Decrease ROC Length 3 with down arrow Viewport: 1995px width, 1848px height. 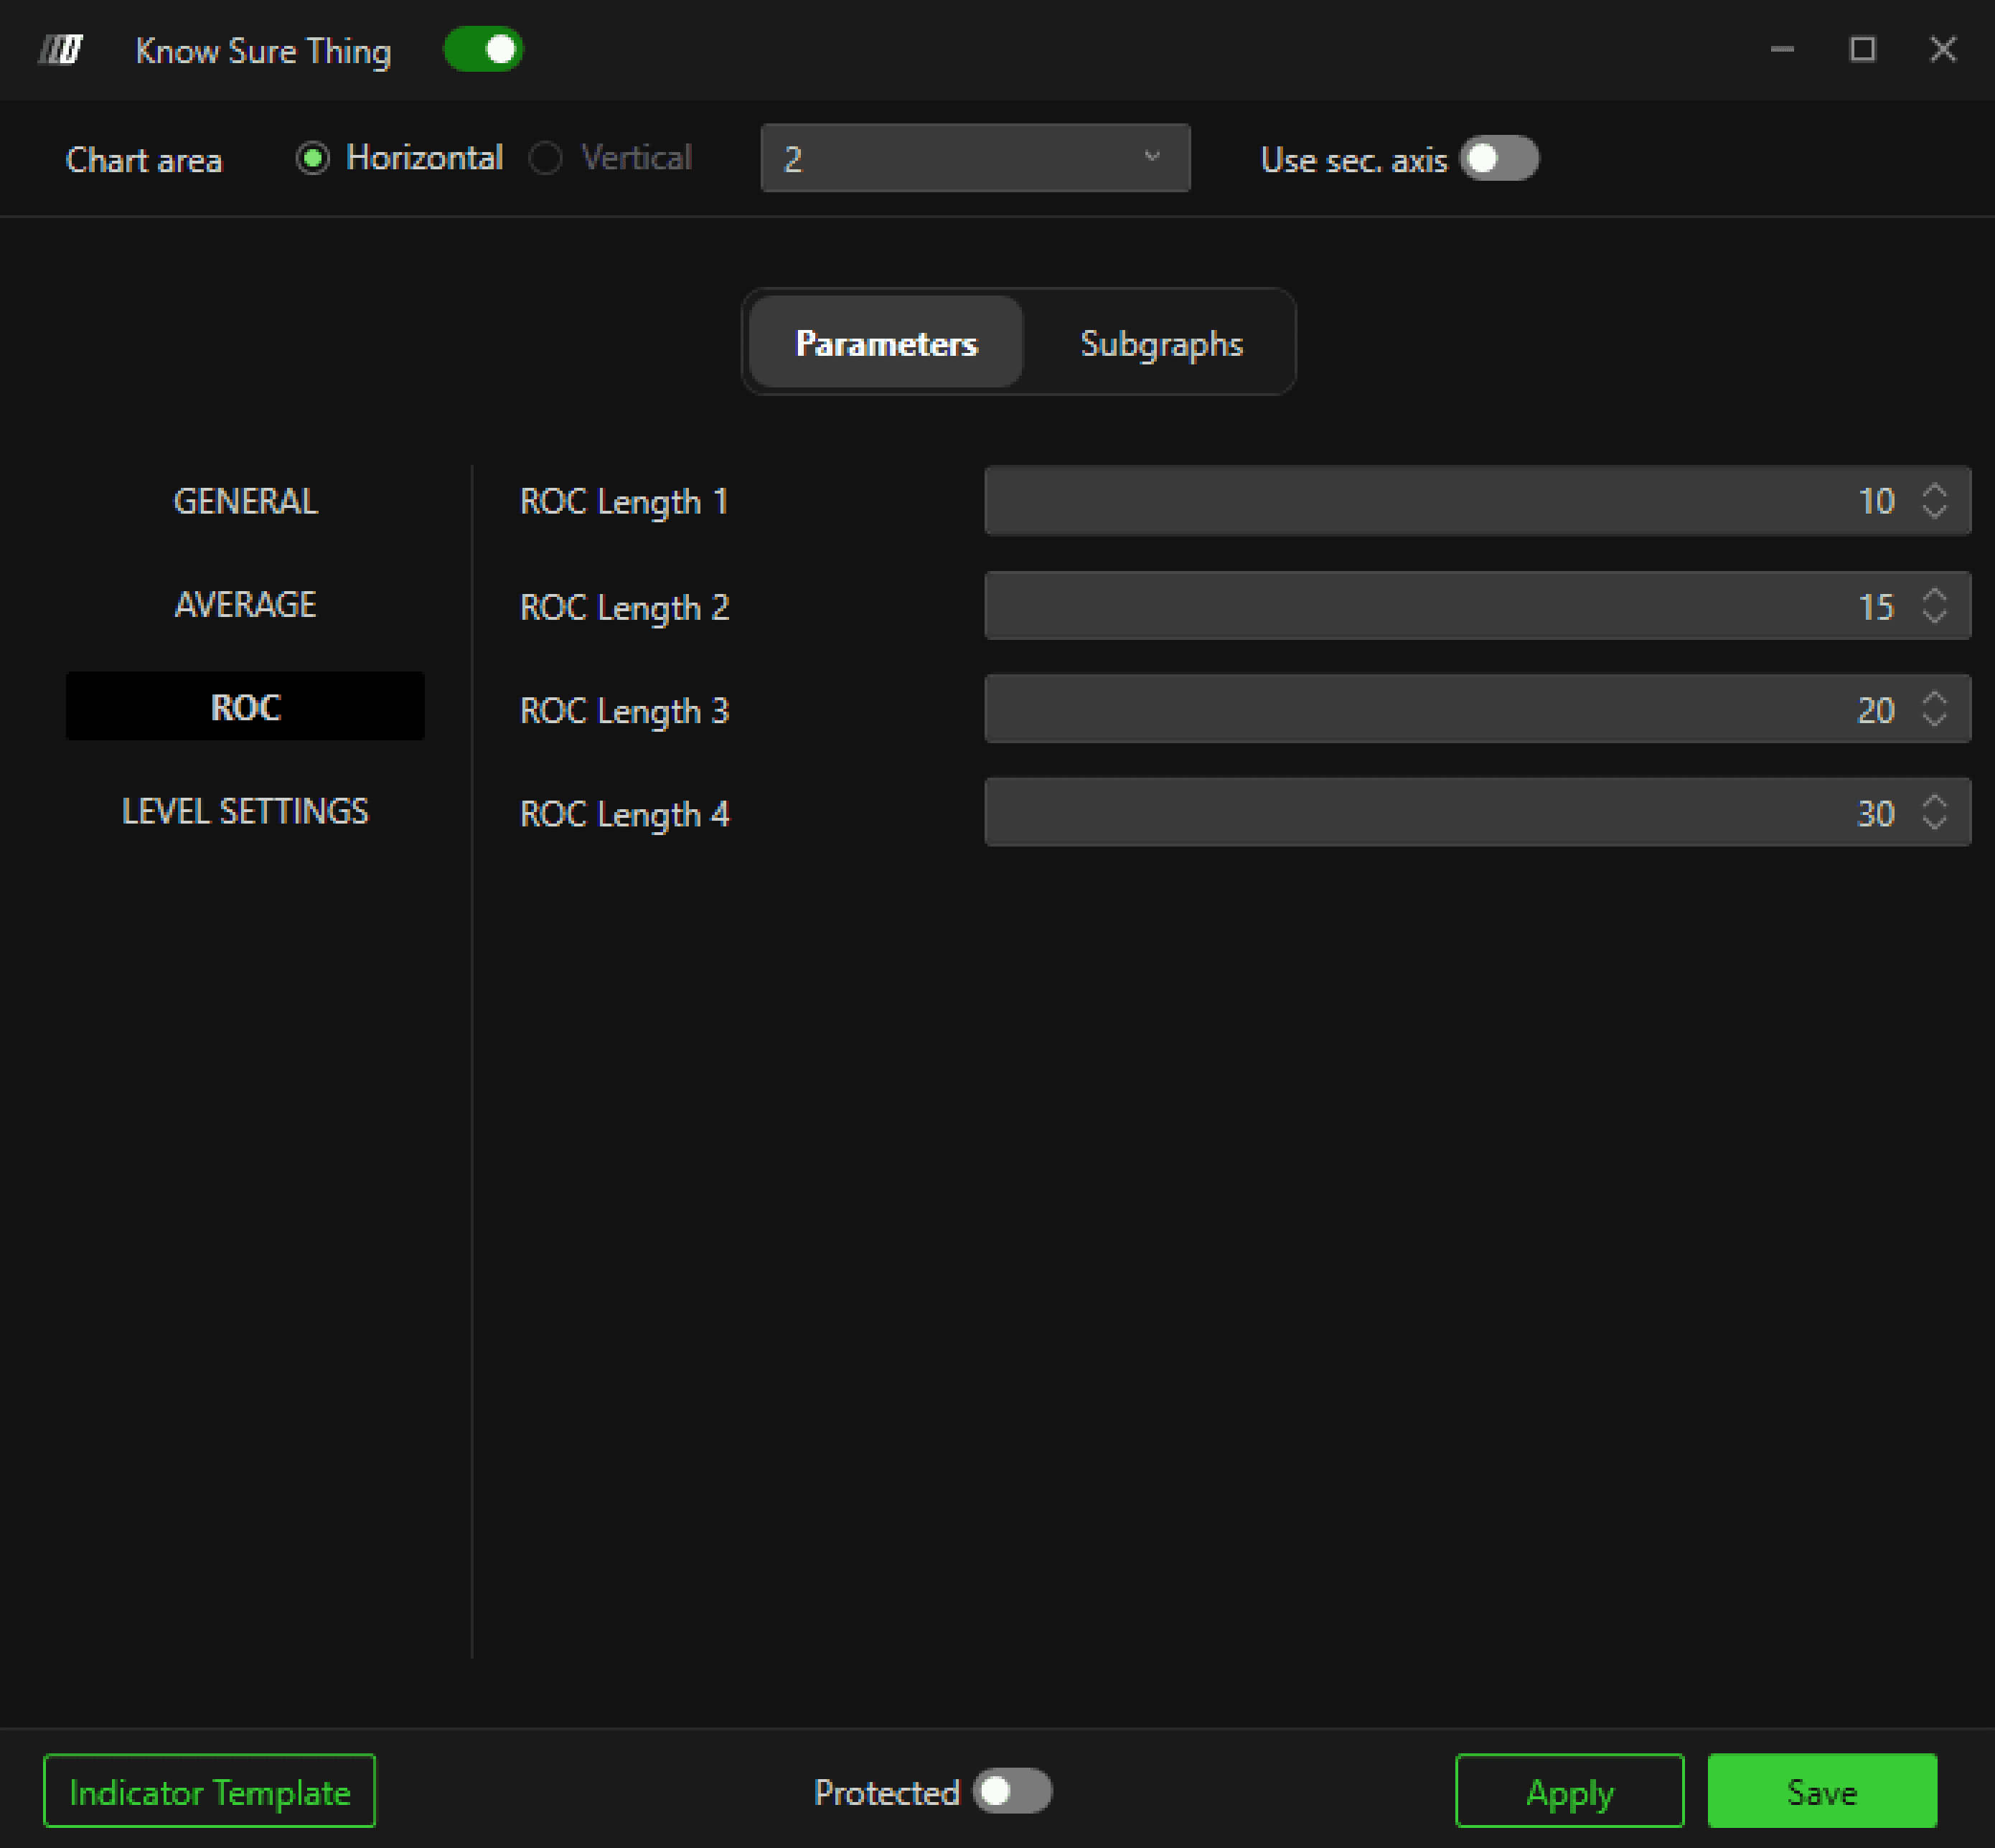pyautogui.click(x=1934, y=719)
